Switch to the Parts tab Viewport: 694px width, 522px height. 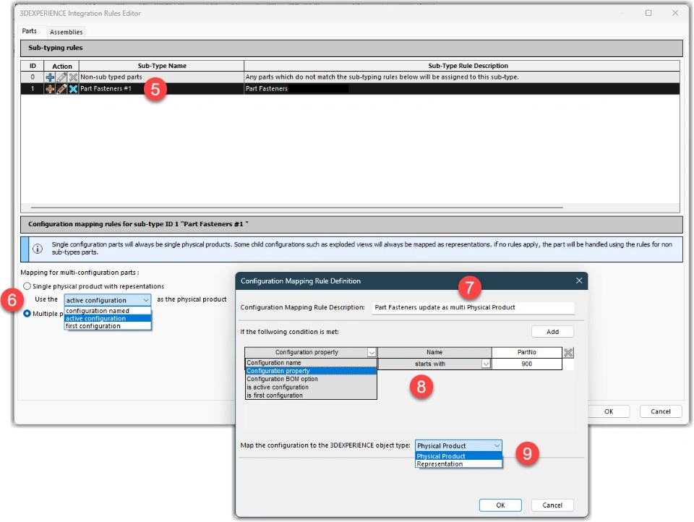coord(29,31)
